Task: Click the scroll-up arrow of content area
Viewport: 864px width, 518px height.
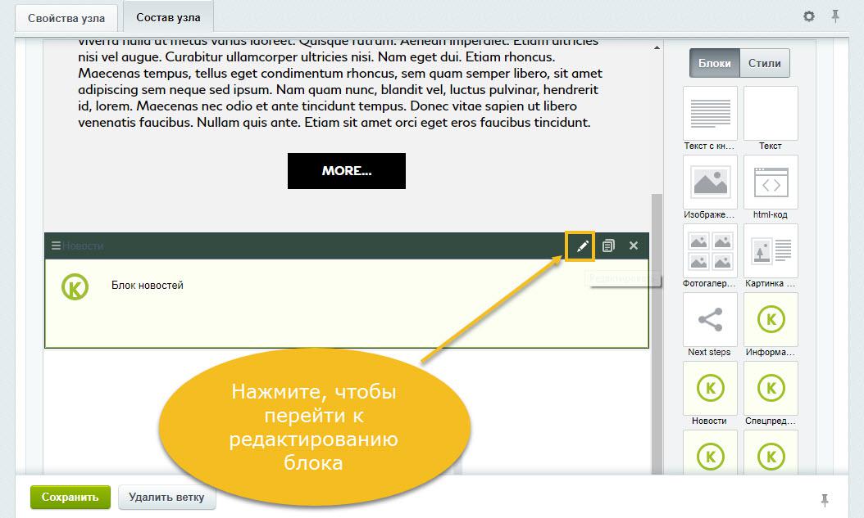Action: pos(657,48)
